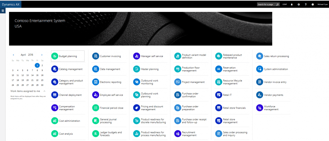329x141 pixels.
Task: Collapse Work items assigned to me section
Action: point(44,91)
